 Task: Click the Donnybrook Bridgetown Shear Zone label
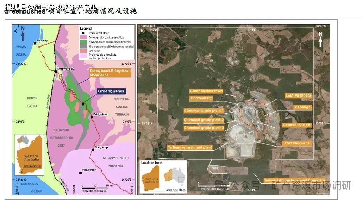click(111, 73)
